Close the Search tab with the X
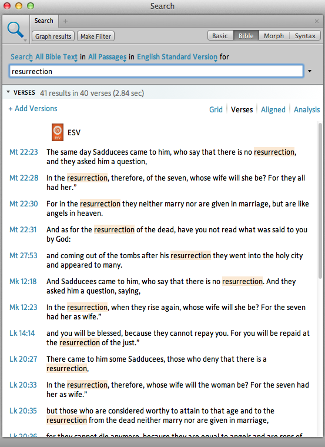This screenshot has width=325, height=447. tap(316, 21)
